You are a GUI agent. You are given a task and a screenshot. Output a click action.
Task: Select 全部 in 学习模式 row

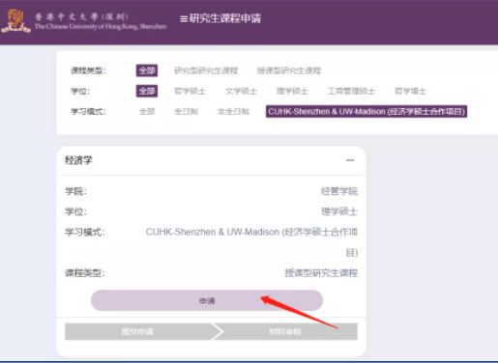pyautogui.click(x=147, y=112)
